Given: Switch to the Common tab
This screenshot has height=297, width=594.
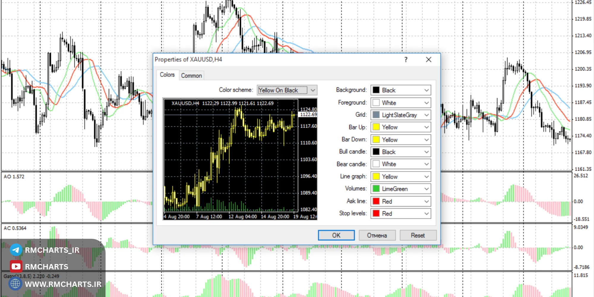Looking at the screenshot, I should 192,76.
